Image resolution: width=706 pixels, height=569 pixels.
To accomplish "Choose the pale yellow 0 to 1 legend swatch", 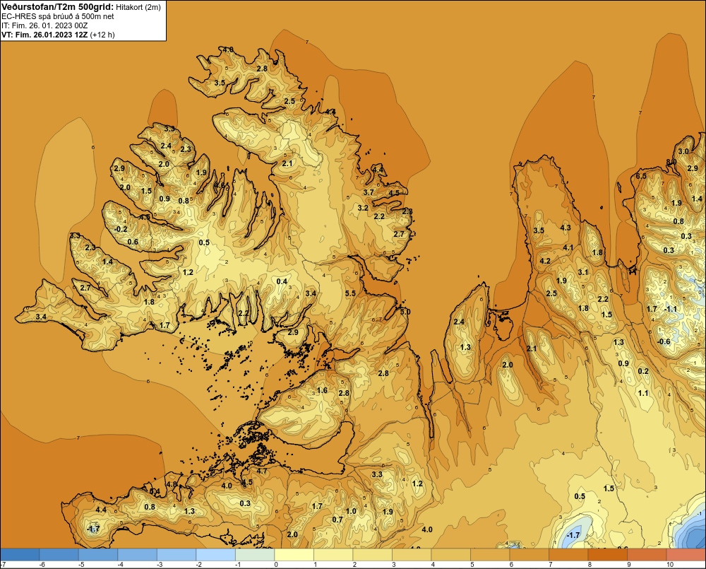I will click(x=294, y=554).
